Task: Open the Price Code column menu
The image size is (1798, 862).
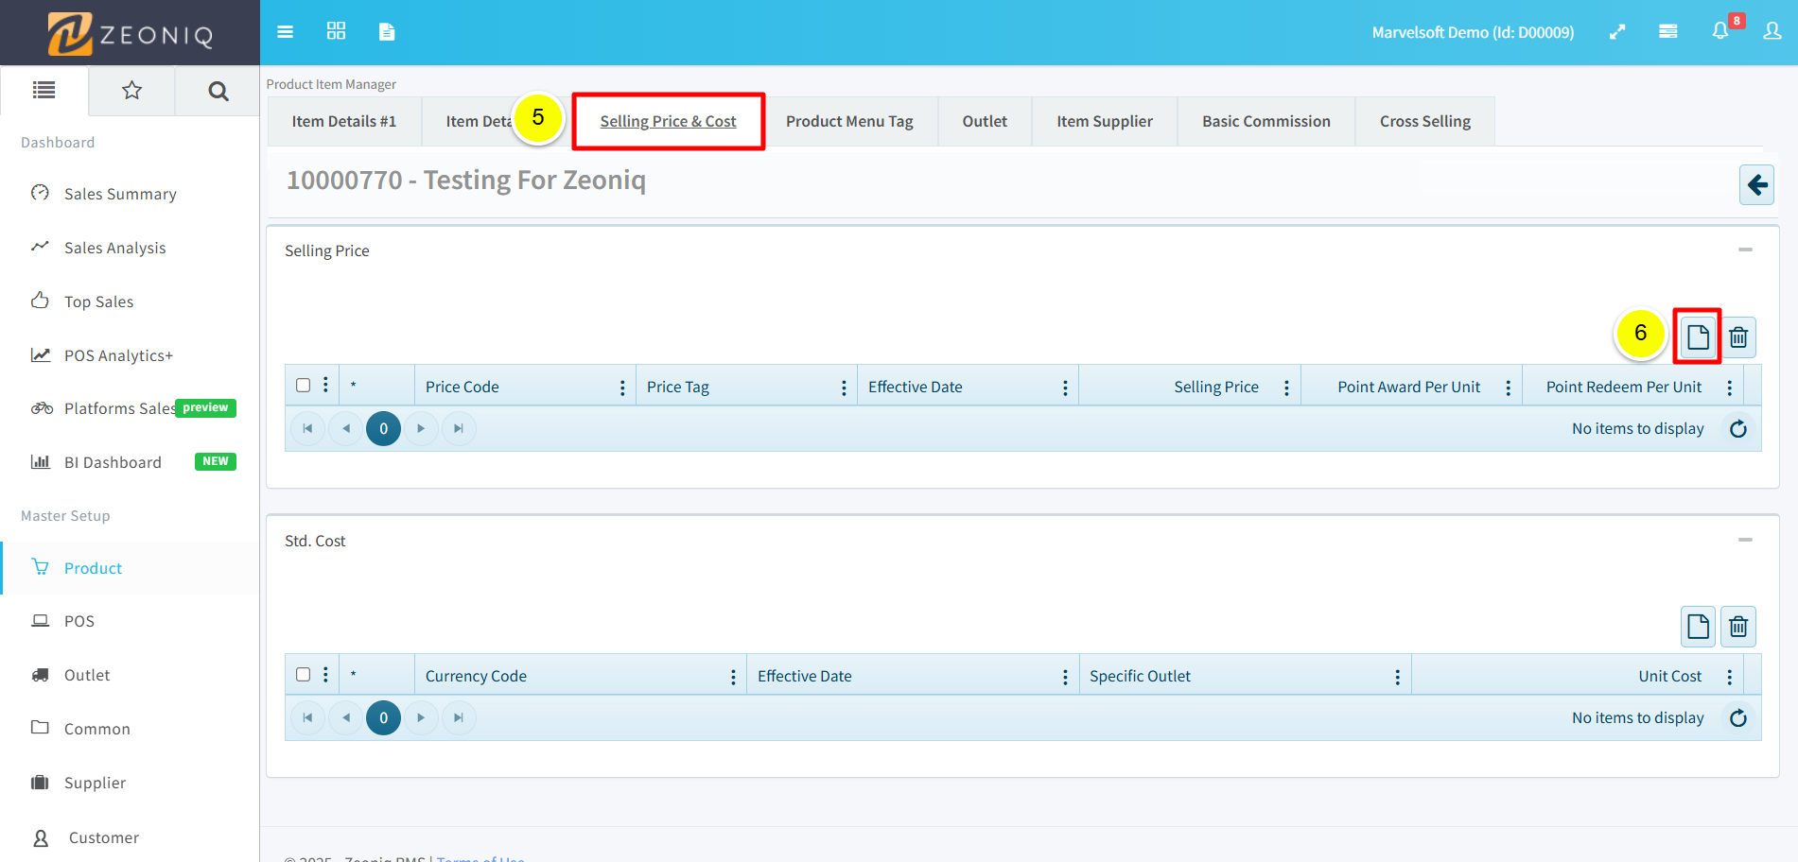Action: tap(622, 388)
